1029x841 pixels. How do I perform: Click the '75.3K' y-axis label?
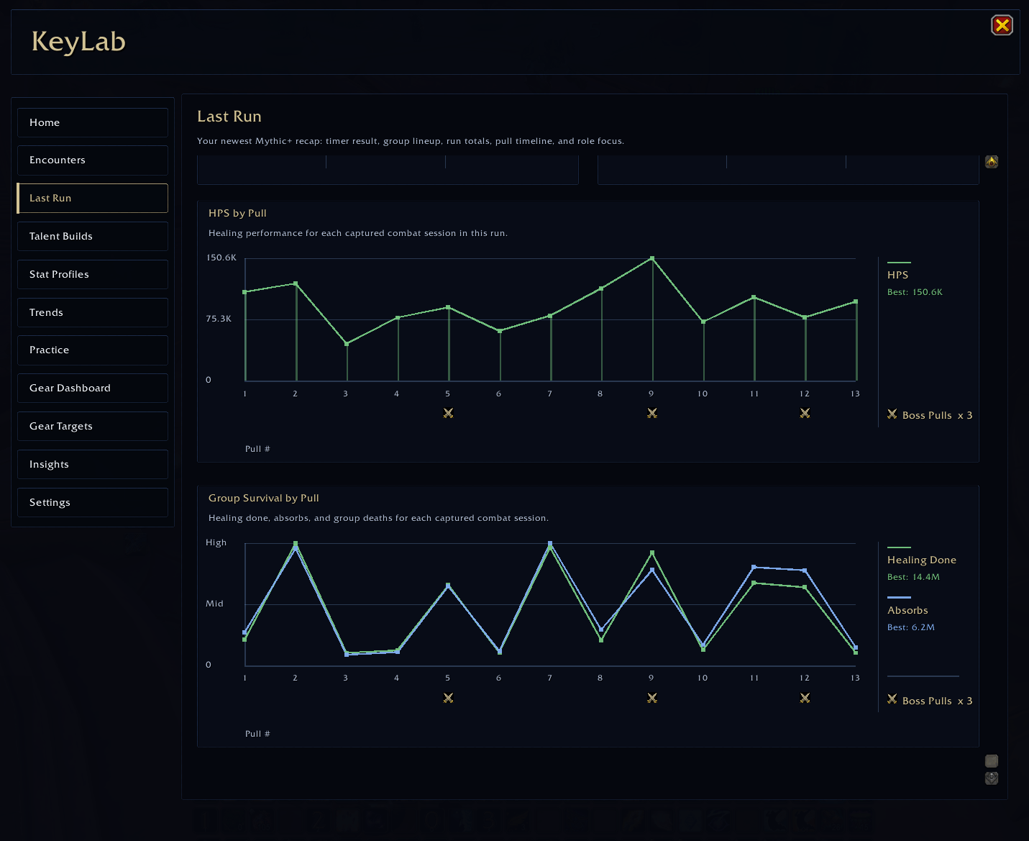pyautogui.click(x=219, y=319)
